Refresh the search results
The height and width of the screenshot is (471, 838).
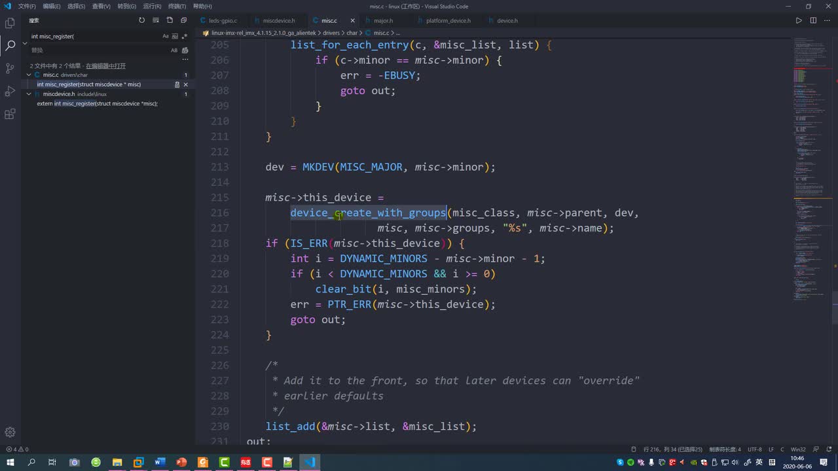point(141,20)
